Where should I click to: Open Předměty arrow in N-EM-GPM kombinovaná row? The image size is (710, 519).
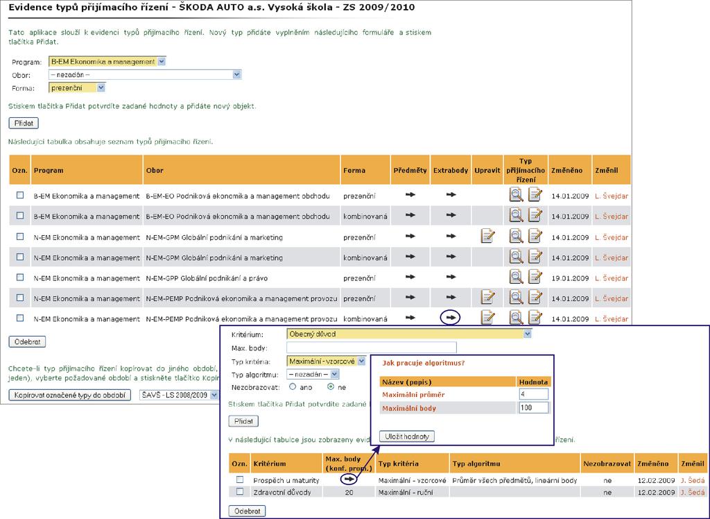click(x=410, y=257)
